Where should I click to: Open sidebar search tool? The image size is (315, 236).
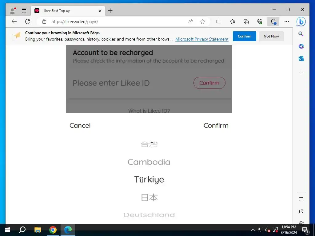[301, 34]
